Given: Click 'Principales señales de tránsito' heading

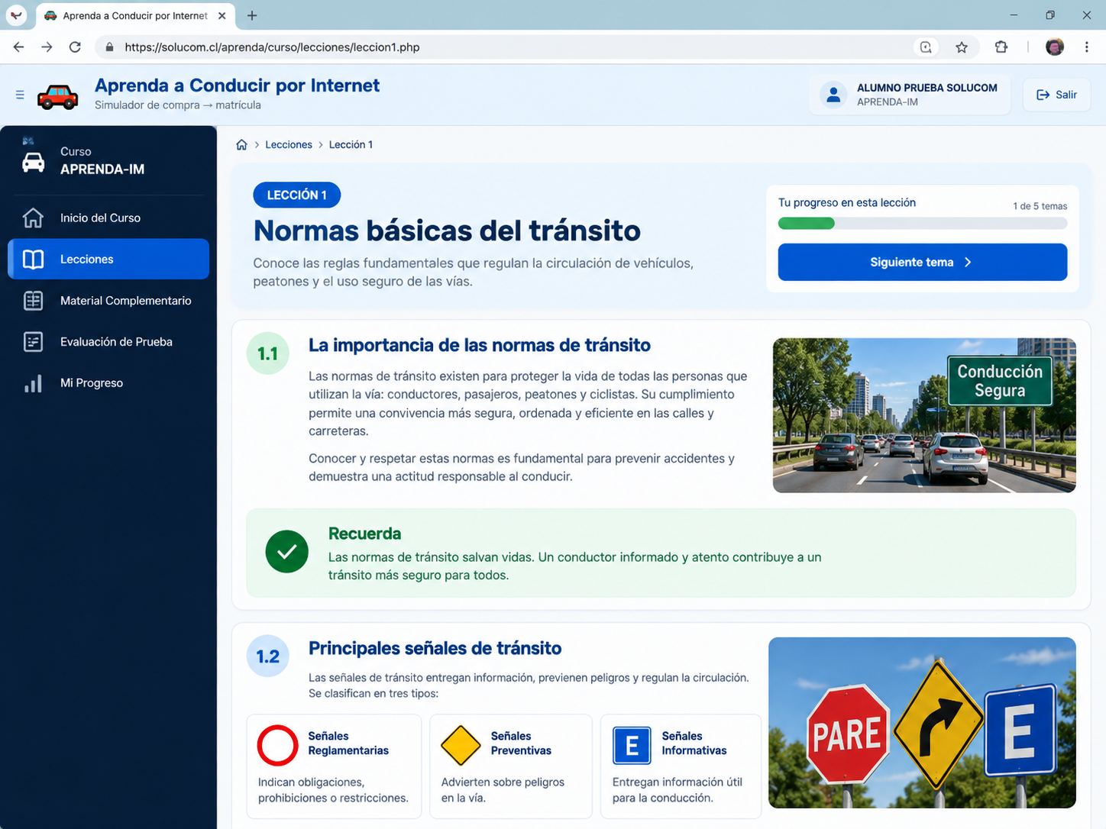Looking at the screenshot, I should tap(435, 648).
